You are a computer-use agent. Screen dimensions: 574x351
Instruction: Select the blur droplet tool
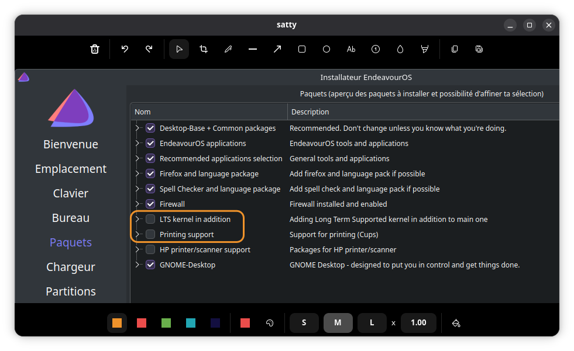[x=400, y=49]
